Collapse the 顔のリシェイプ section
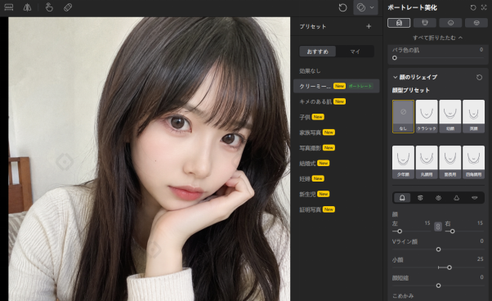Screen dimensions: 492x301 (x=395, y=77)
